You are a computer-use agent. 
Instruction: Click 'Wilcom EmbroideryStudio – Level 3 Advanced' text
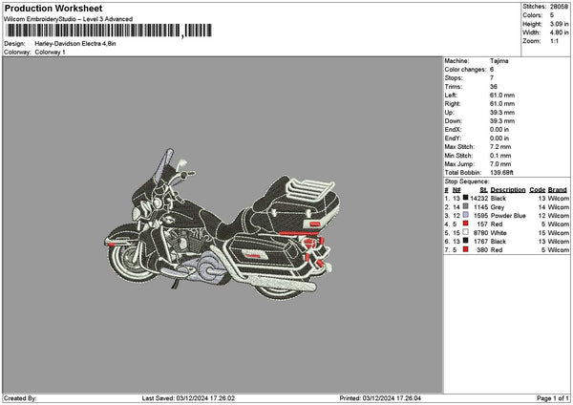coord(69,19)
